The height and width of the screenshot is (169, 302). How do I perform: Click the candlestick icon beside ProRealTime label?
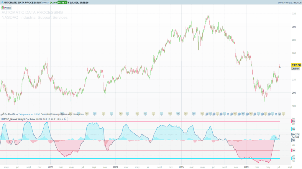2,114
